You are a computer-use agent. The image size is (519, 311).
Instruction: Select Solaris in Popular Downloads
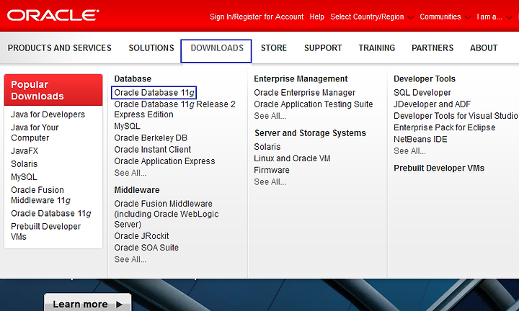[x=25, y=164]
